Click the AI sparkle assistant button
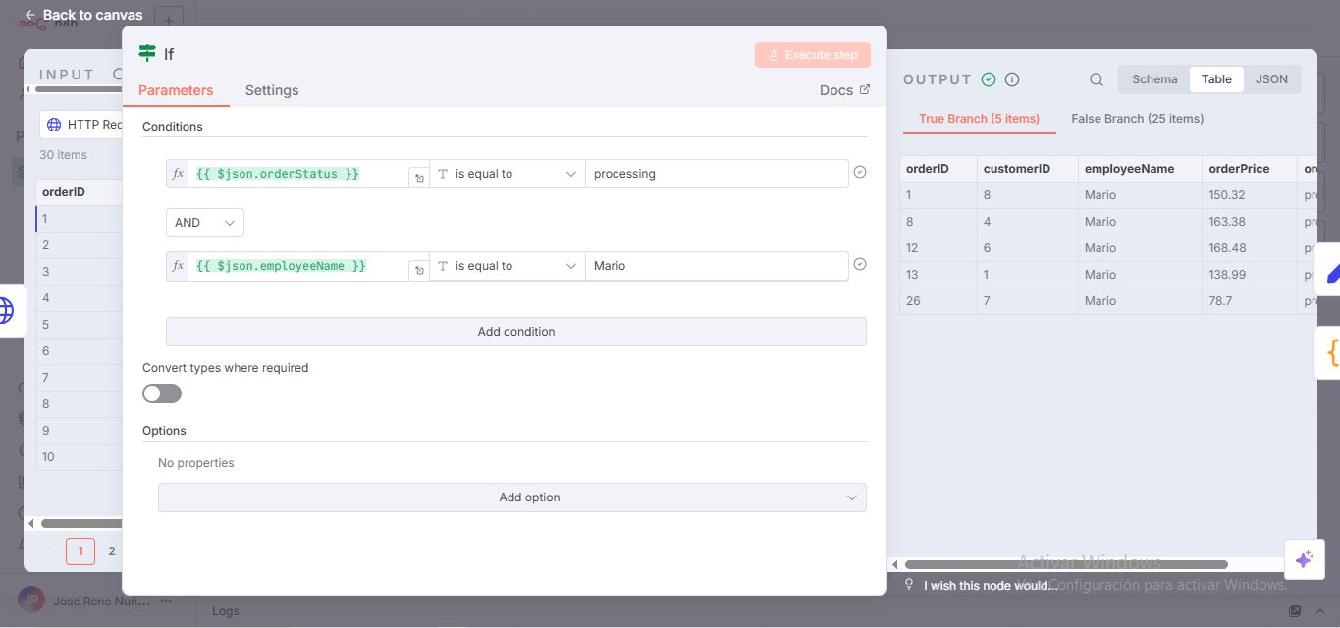 1305,559
